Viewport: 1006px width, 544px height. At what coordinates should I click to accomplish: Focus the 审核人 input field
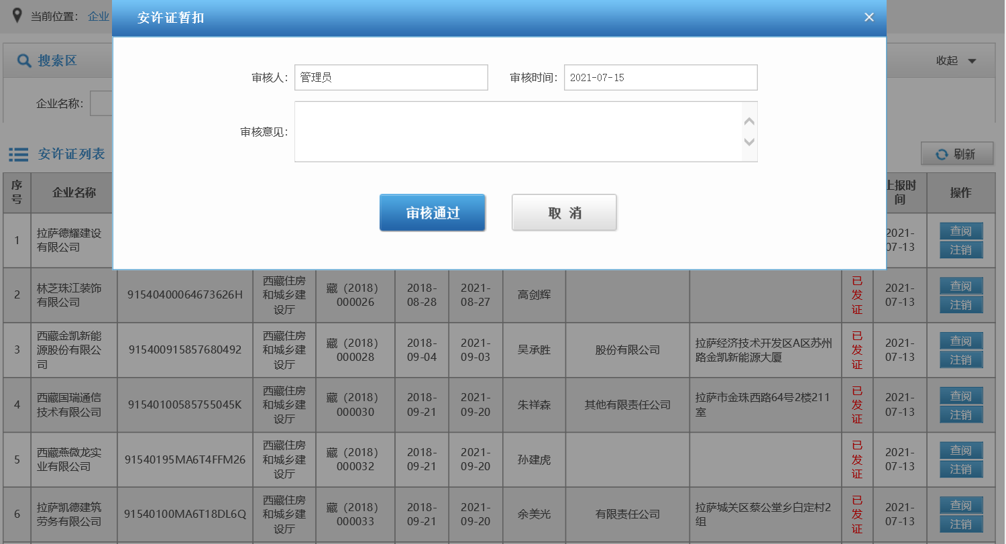(x=391, y=78)
